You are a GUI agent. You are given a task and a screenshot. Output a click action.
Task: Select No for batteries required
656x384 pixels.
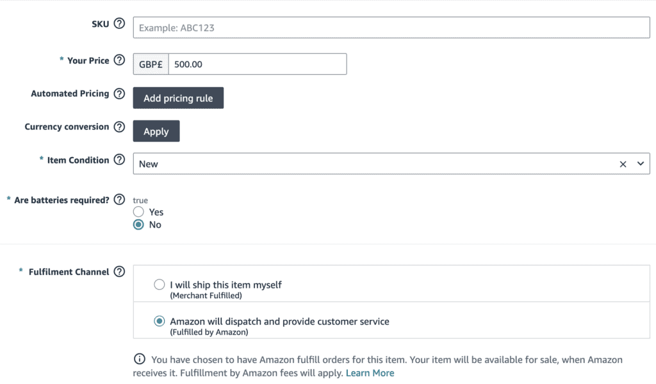(x=138, y=225)
